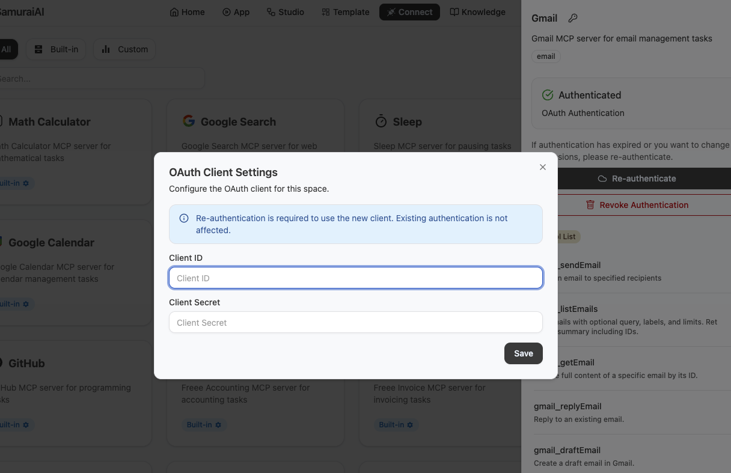
Task: Go to the App navigation tab
Action: click(x=236, y=12)
